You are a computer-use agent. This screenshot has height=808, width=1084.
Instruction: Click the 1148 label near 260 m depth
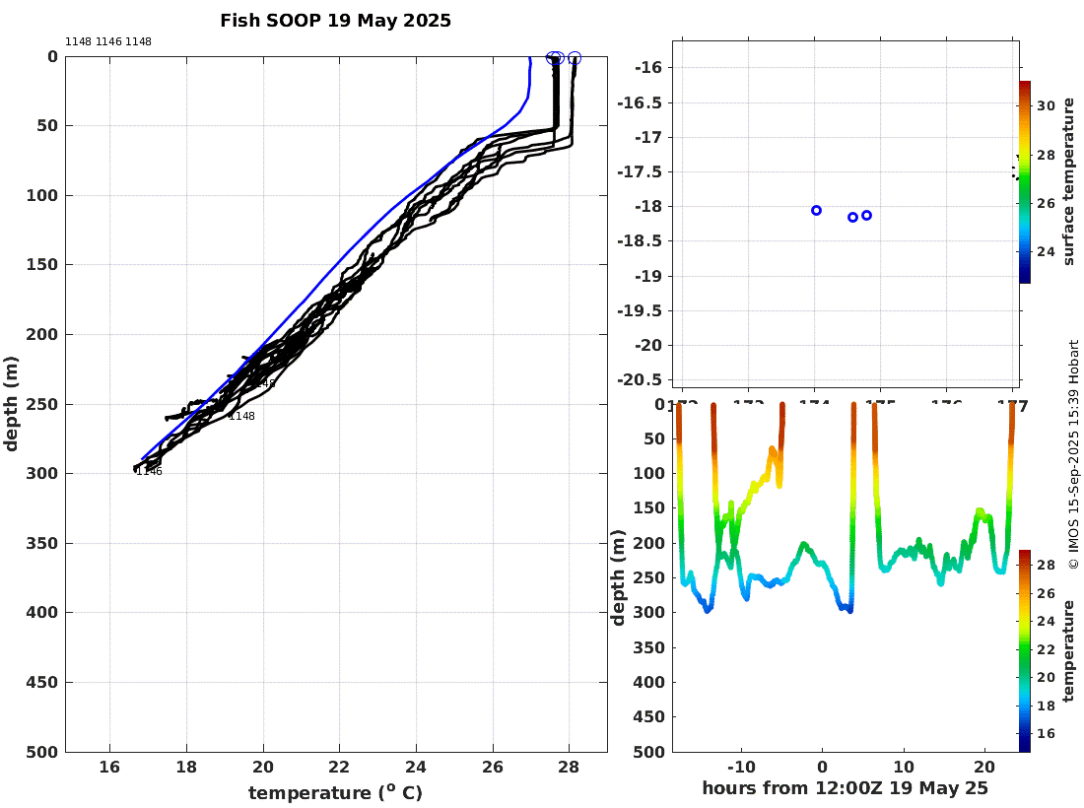point(241,416)
